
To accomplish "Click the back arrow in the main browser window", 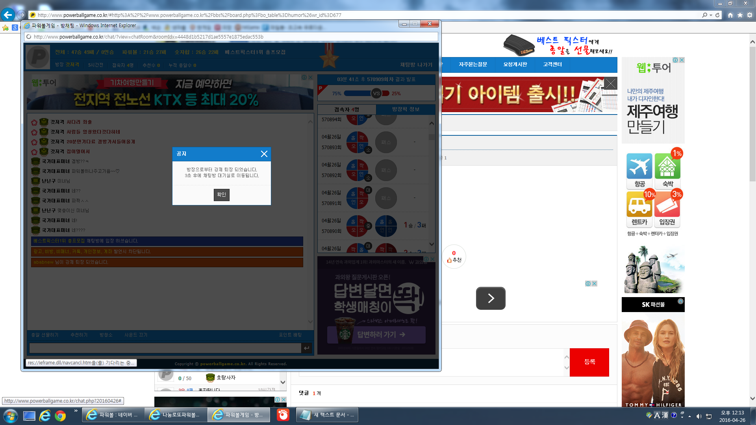I will tap(8, 15).
